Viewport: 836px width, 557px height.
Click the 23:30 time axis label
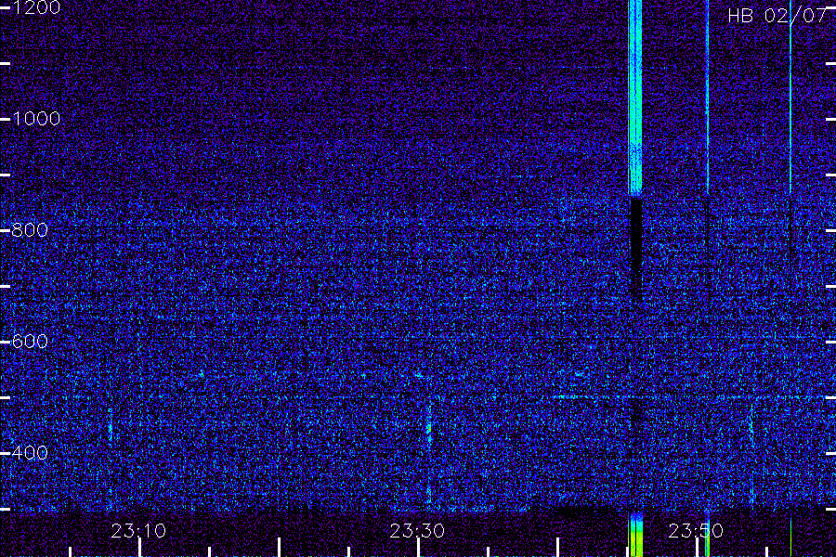click(417, 531)
